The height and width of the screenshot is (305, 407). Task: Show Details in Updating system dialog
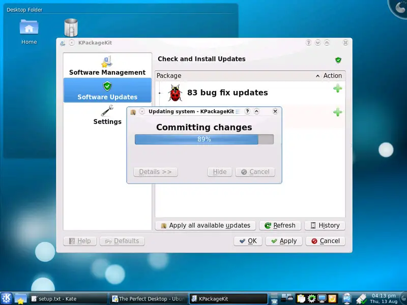pos(156,172)
